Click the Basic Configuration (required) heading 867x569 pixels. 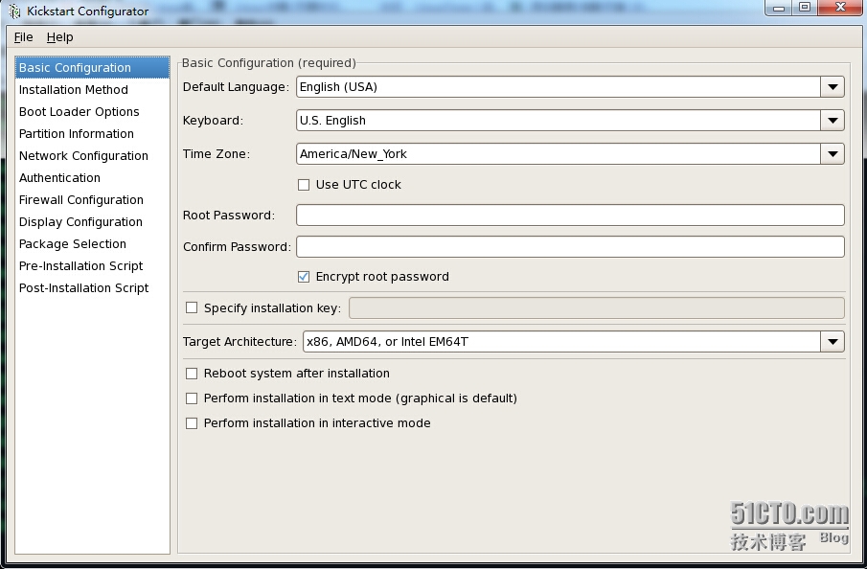[269, 63]
